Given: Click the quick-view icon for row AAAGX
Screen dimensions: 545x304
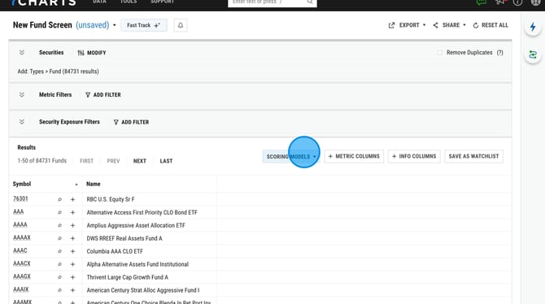Looking at the screenshot, I should coord(59,277).
